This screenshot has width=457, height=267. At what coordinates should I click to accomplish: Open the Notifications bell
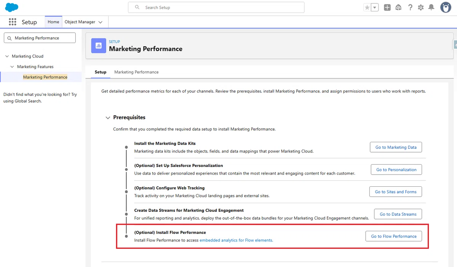[x=431, y=8]
